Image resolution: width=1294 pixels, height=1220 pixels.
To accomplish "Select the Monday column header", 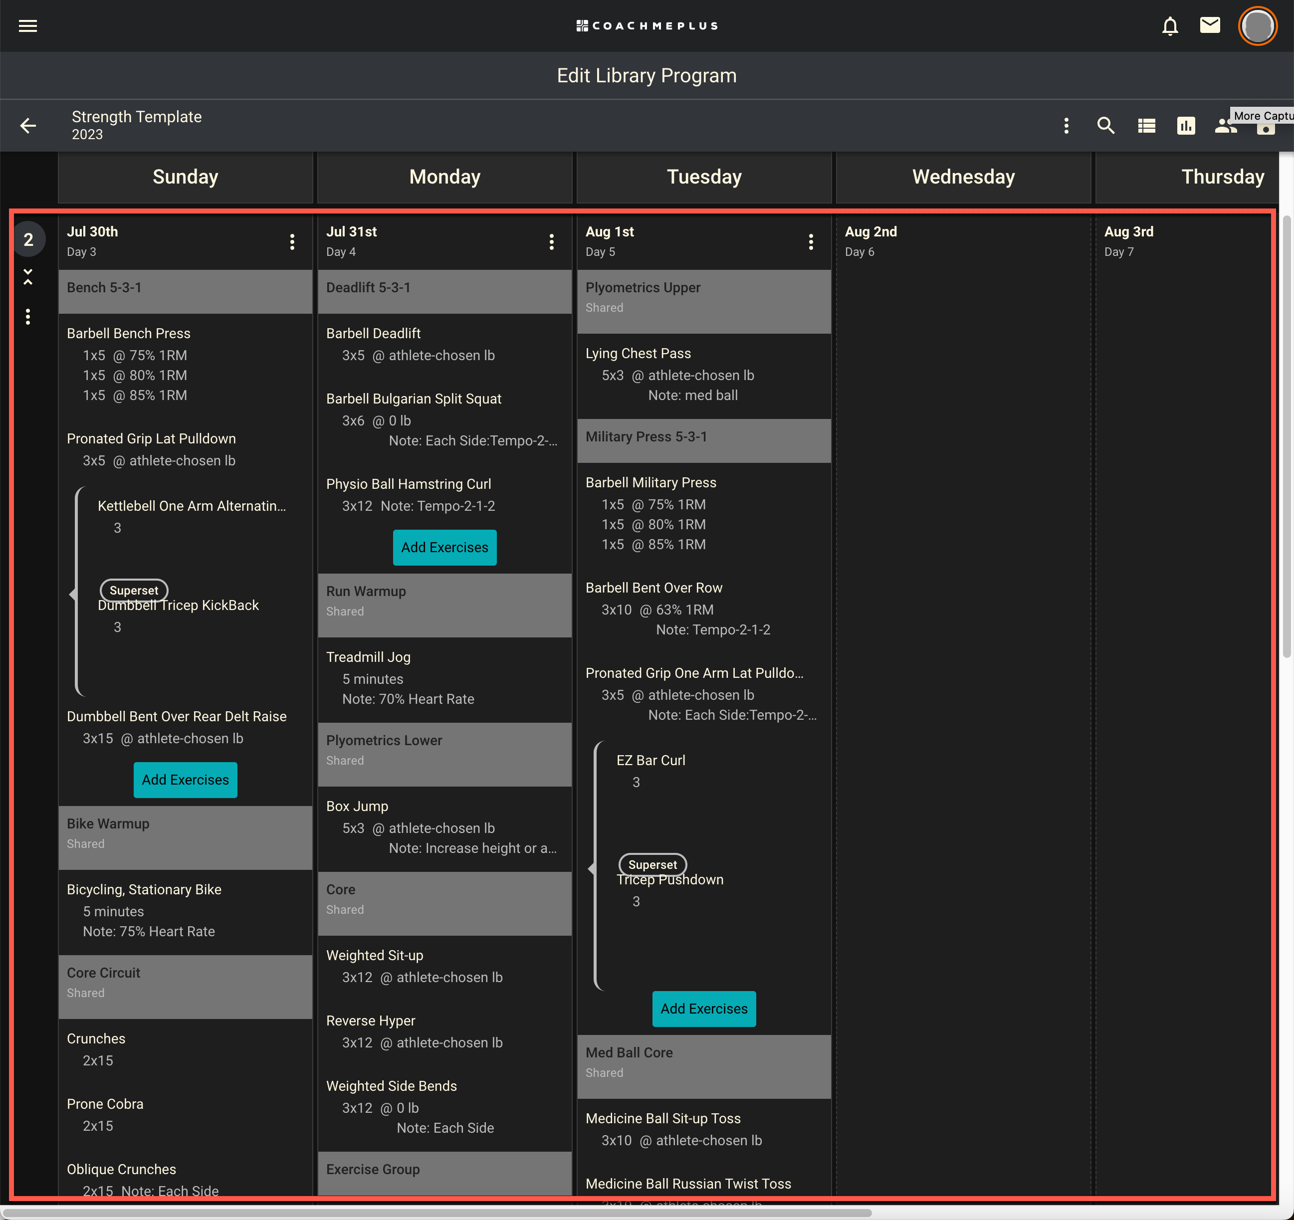I will click(444, 177).
